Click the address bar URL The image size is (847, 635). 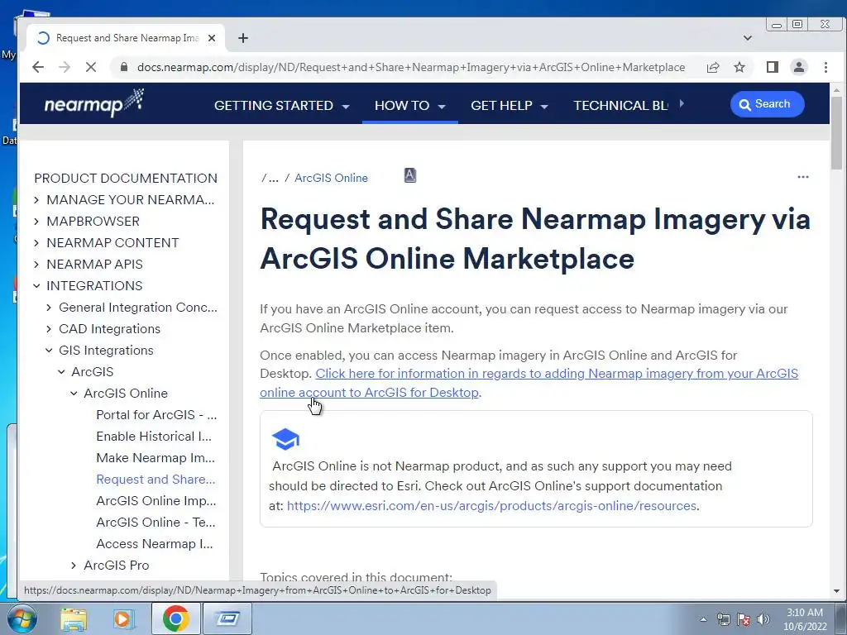[410, 67]
